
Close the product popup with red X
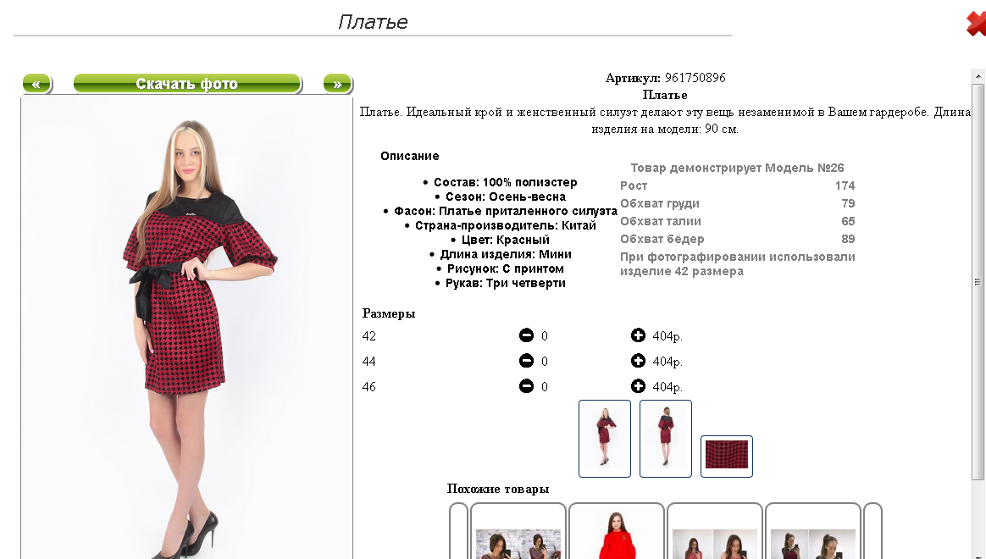click(976, 24)
